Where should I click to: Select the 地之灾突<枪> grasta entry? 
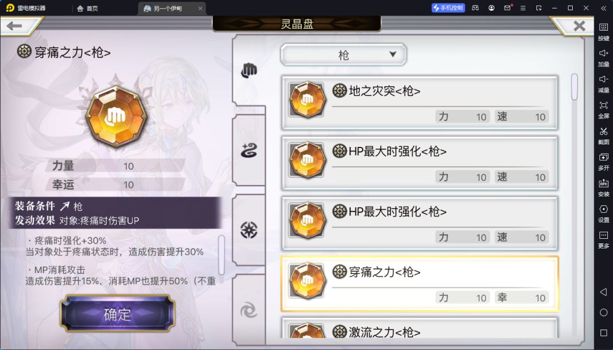click(x=419, y=103)
